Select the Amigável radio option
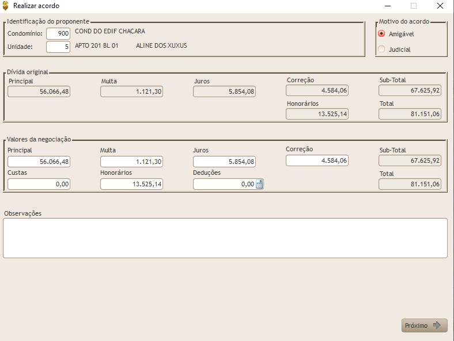Viewport: 454px width, 341px height. pos(381,34)
